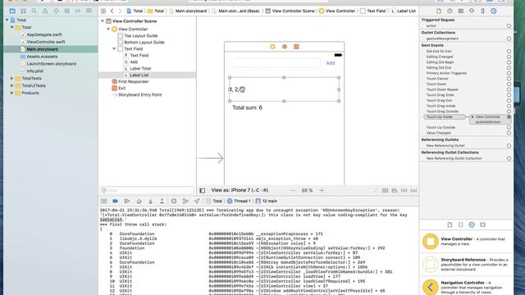Image resolution: width=525 pixels, height=295 pixels.
Task: Expand the TotalTests group
Action: 12,79
